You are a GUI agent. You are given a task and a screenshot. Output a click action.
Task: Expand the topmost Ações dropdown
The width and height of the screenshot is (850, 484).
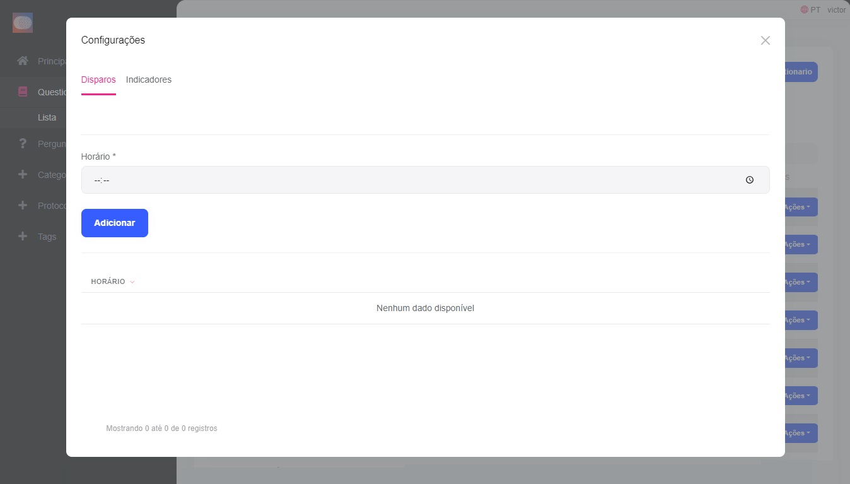click(x=801, y=207)
